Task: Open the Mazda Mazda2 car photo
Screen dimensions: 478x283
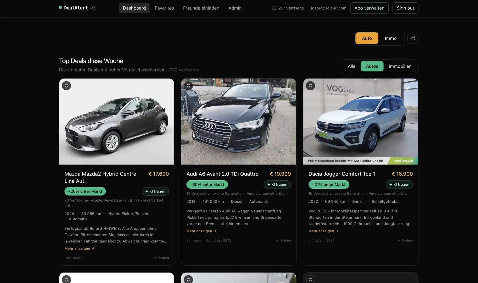Action: point(117,121)
